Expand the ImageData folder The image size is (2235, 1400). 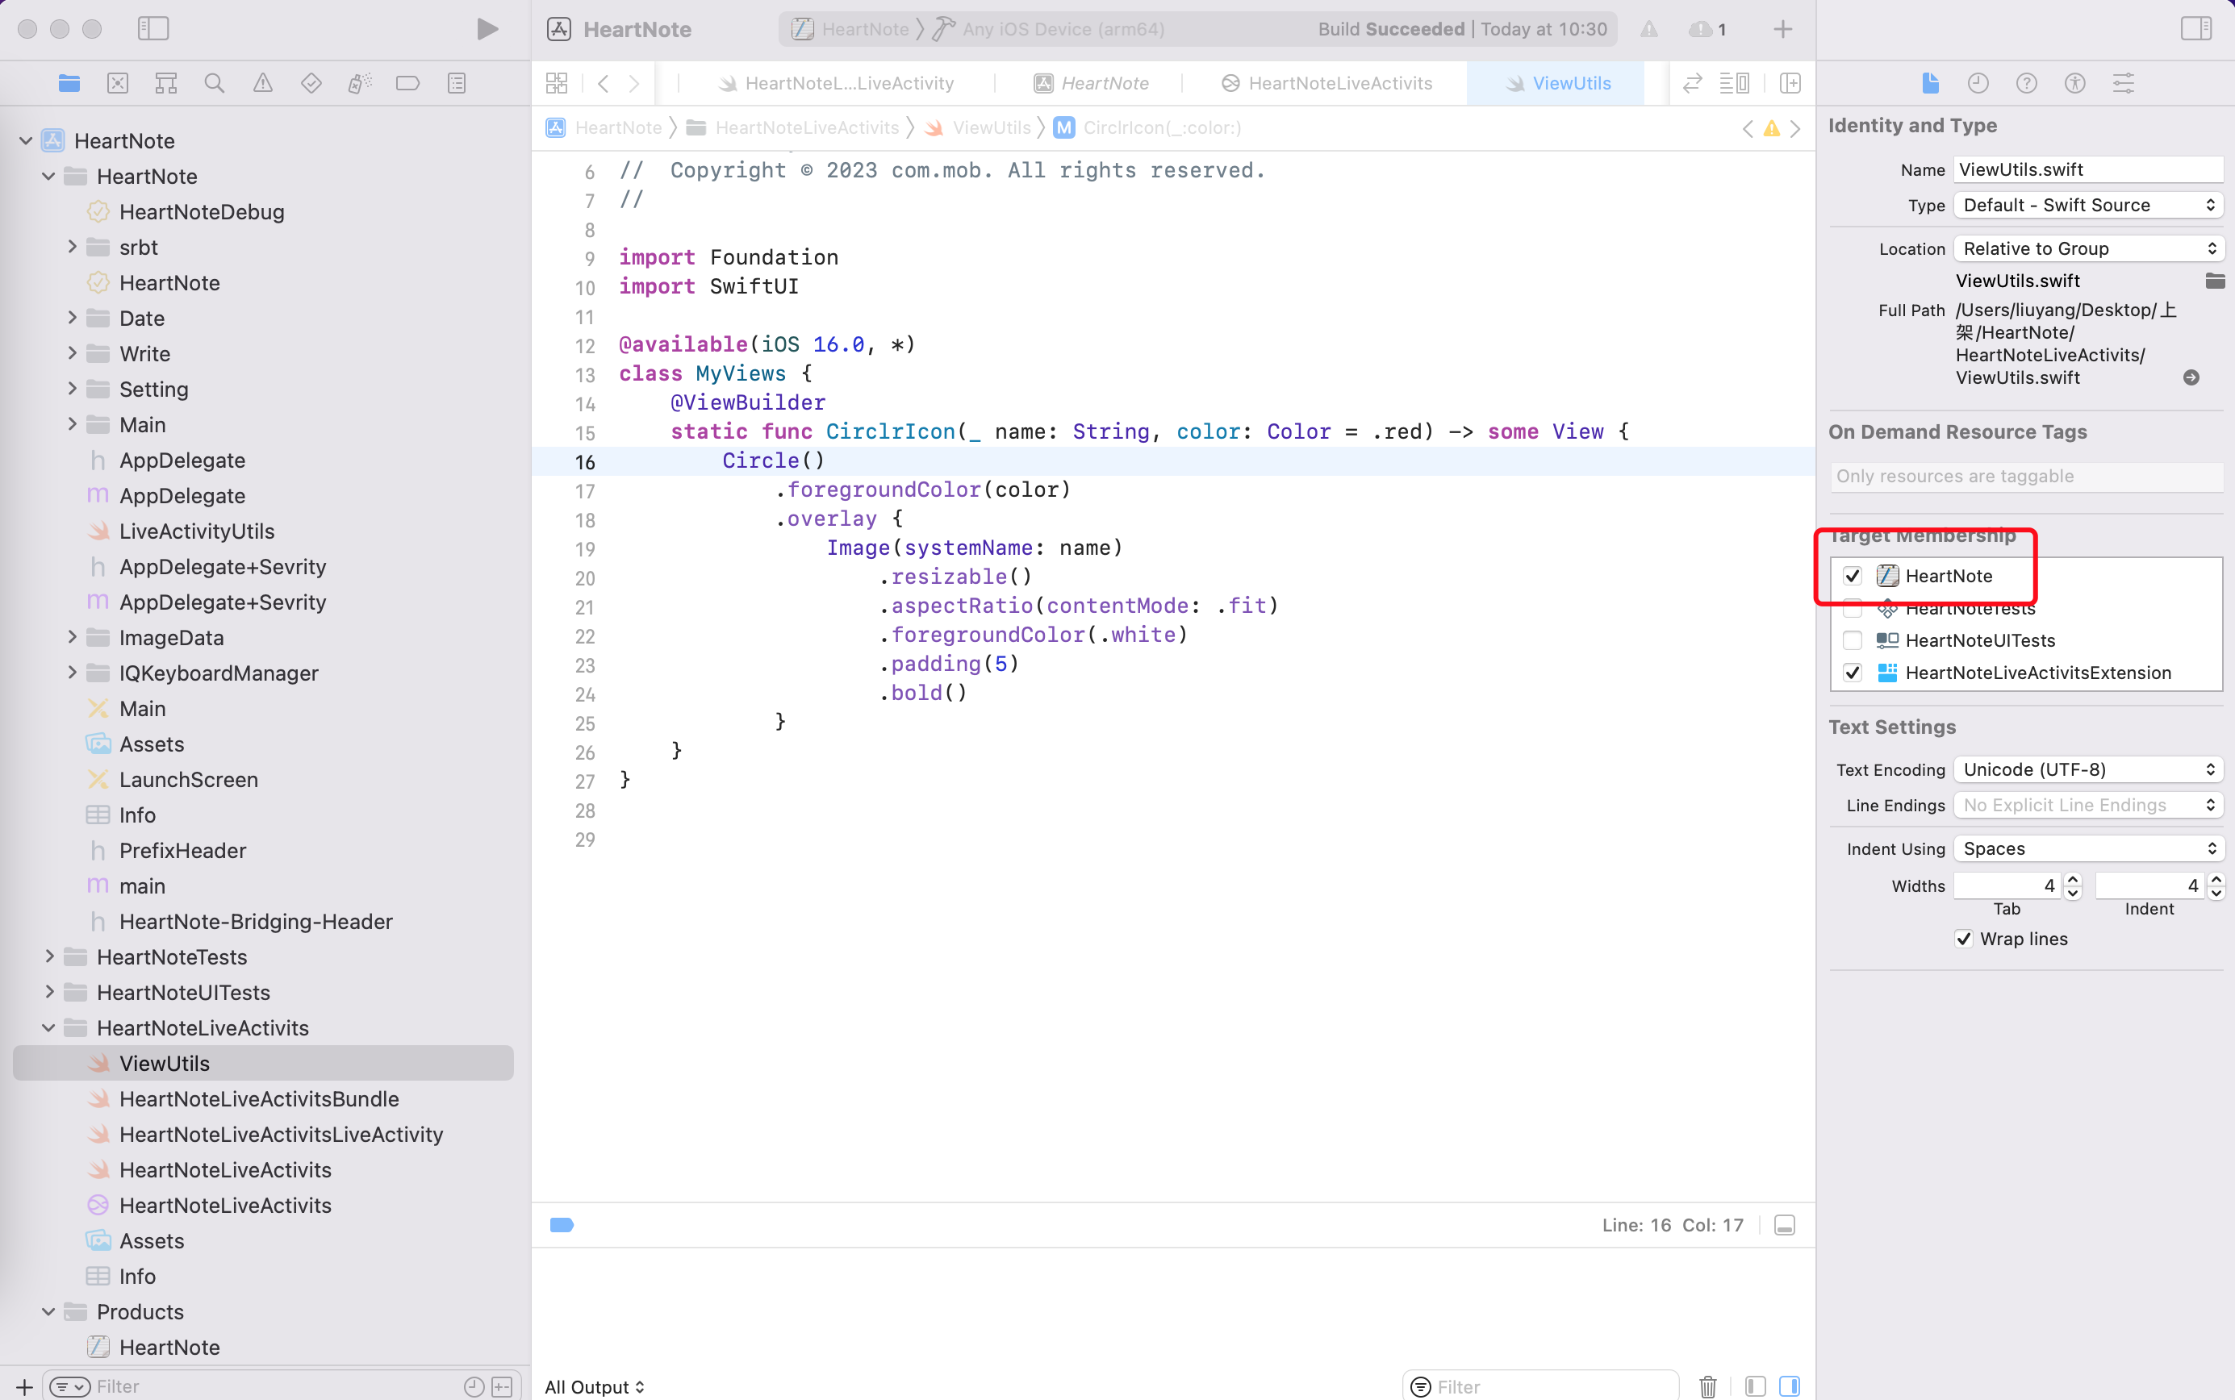(x=73, y=637)
